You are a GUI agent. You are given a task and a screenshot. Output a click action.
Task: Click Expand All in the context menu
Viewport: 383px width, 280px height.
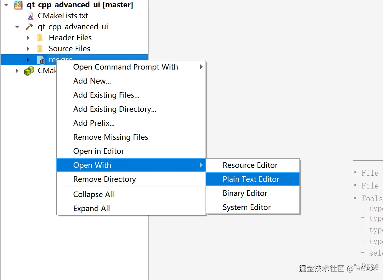tap(91, 209)
